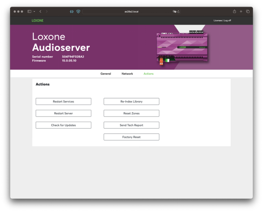Reload the page with the refresh icon
The height and width of the screenshot is (212, 263).
(x=178, y=11)
